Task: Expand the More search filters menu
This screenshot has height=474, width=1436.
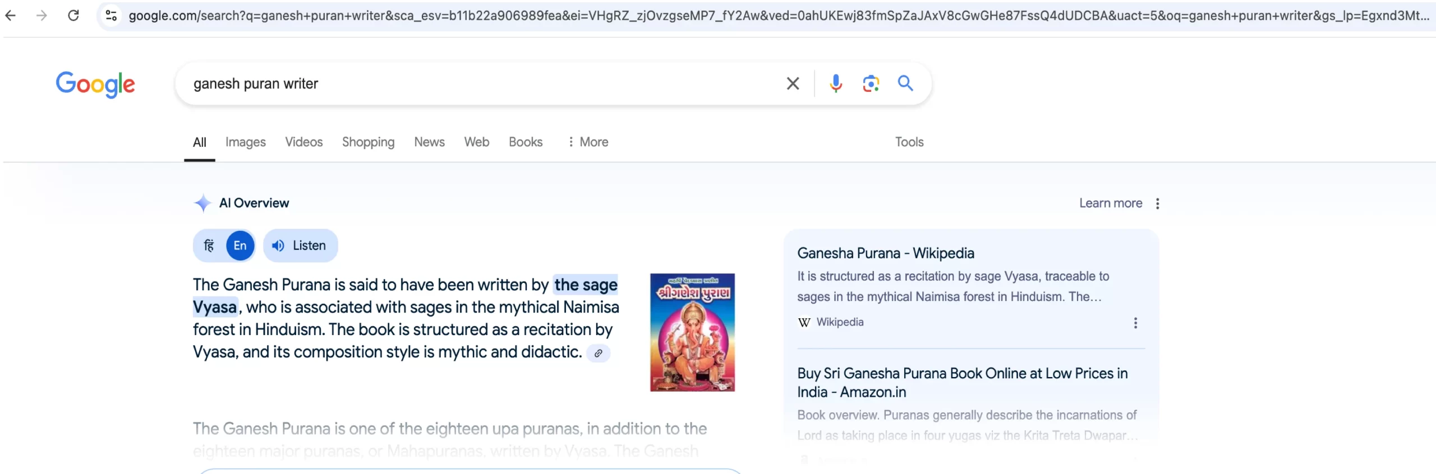Action: pyautogui.click(x=587, y=142)
